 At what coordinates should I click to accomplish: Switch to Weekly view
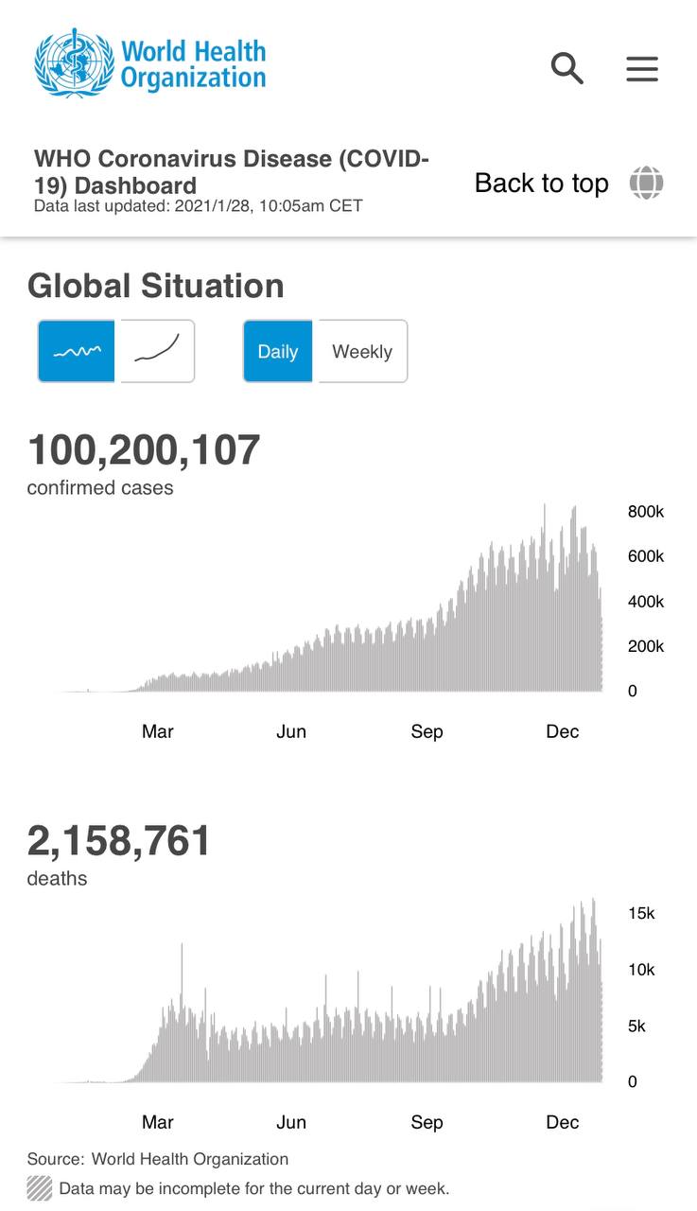pos(362,351)
